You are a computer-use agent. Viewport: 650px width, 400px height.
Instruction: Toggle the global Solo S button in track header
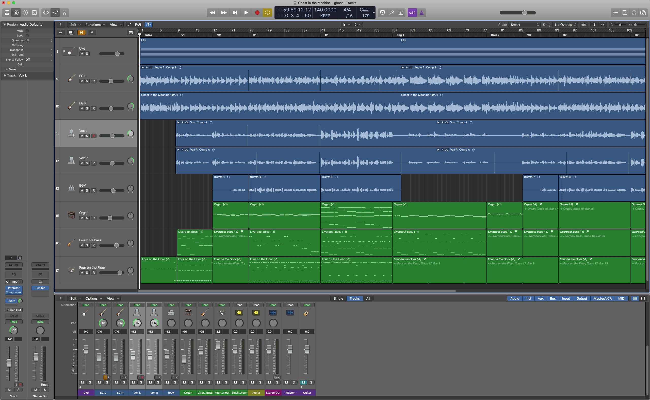92,32
